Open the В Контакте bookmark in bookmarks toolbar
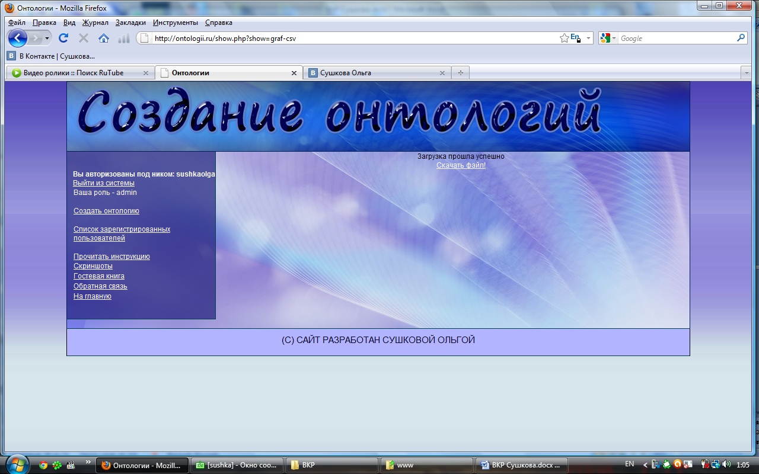The width and height of the screenshot is (759, 474). click(x=51, y=56)
